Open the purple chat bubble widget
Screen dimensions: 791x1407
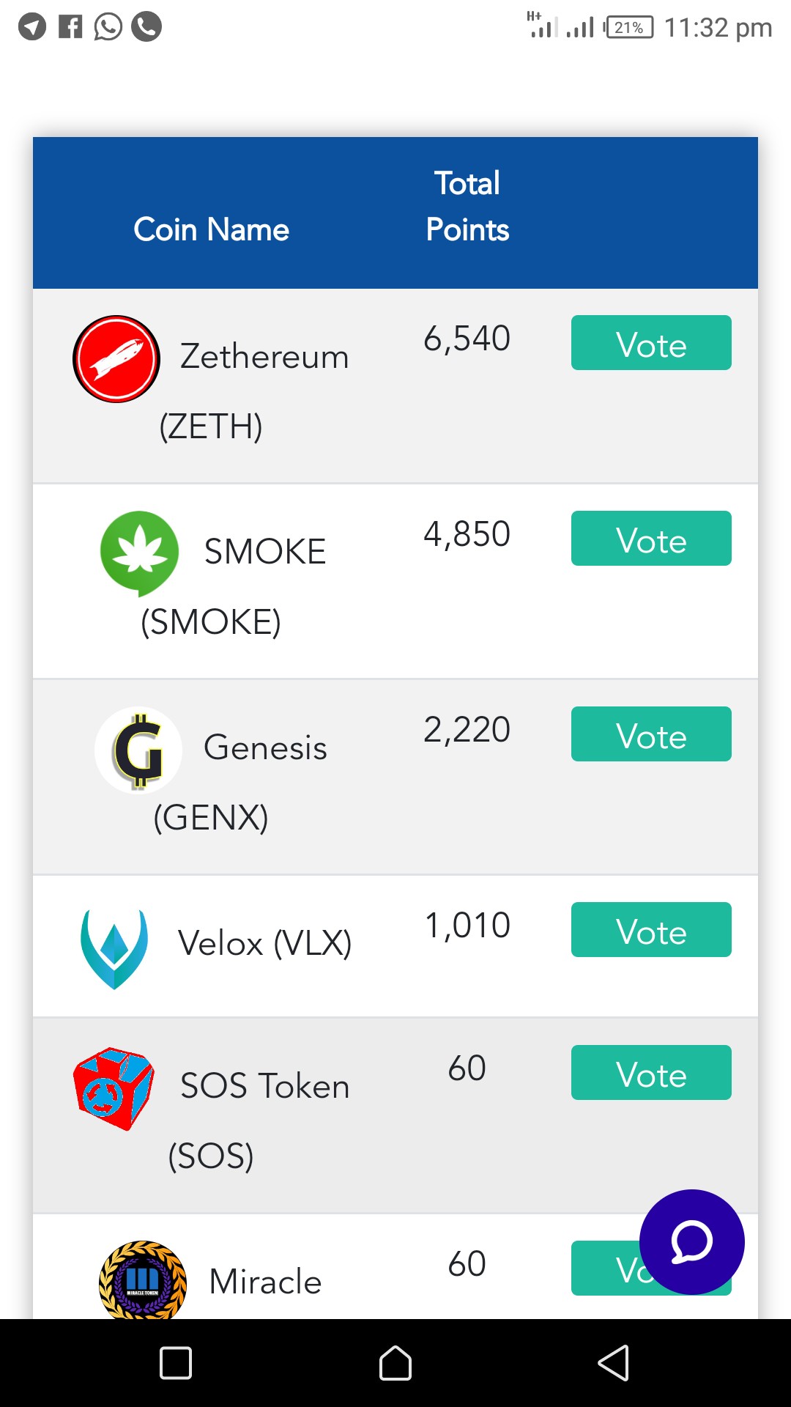pos(692,1242)
